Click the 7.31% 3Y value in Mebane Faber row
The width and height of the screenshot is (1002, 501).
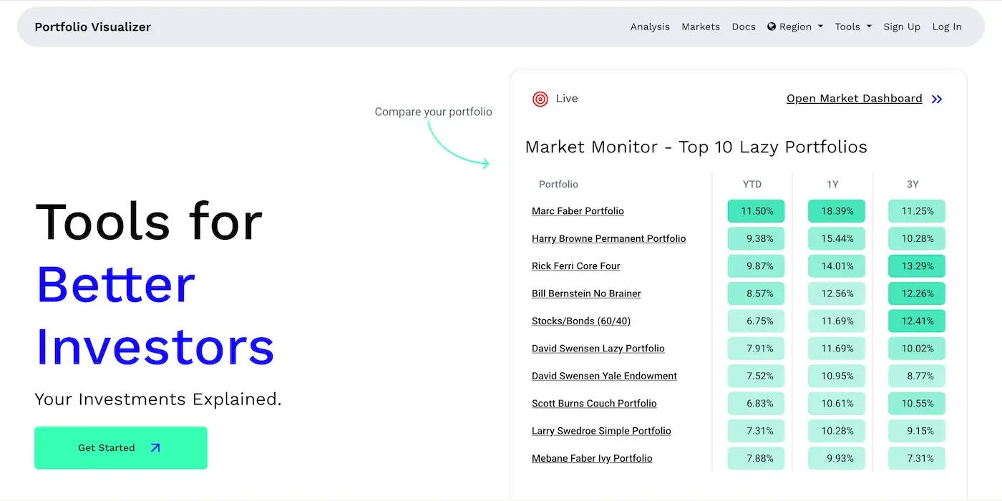917,459
